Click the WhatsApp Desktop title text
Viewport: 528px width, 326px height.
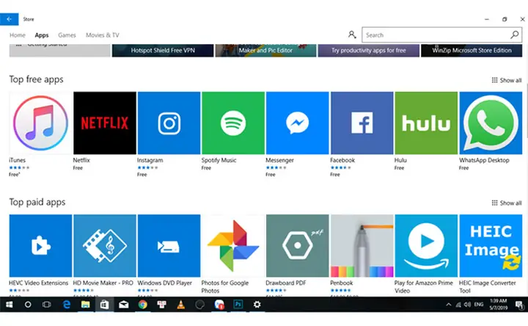point(484,160)
